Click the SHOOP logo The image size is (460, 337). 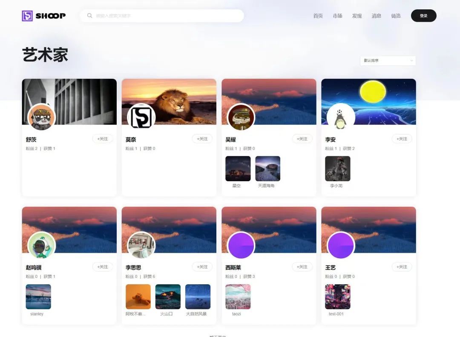(x=44, y=16)
